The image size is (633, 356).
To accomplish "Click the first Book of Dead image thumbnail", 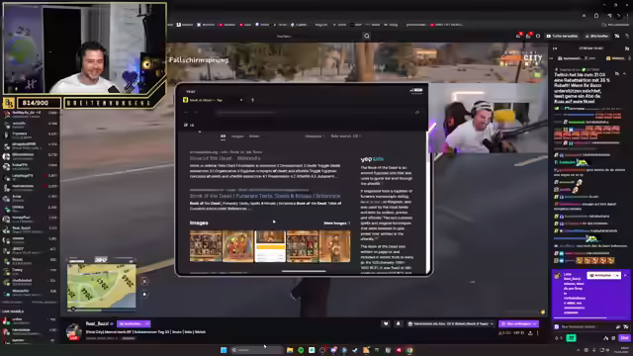I will coord(206,246).
